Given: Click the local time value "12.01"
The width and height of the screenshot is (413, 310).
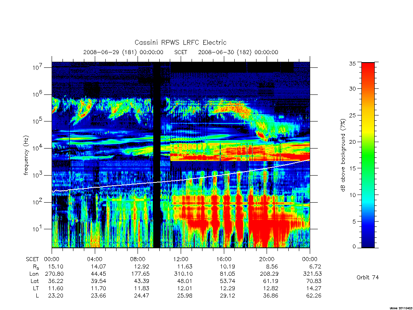Looking at the screenshot, I should 185,288.
